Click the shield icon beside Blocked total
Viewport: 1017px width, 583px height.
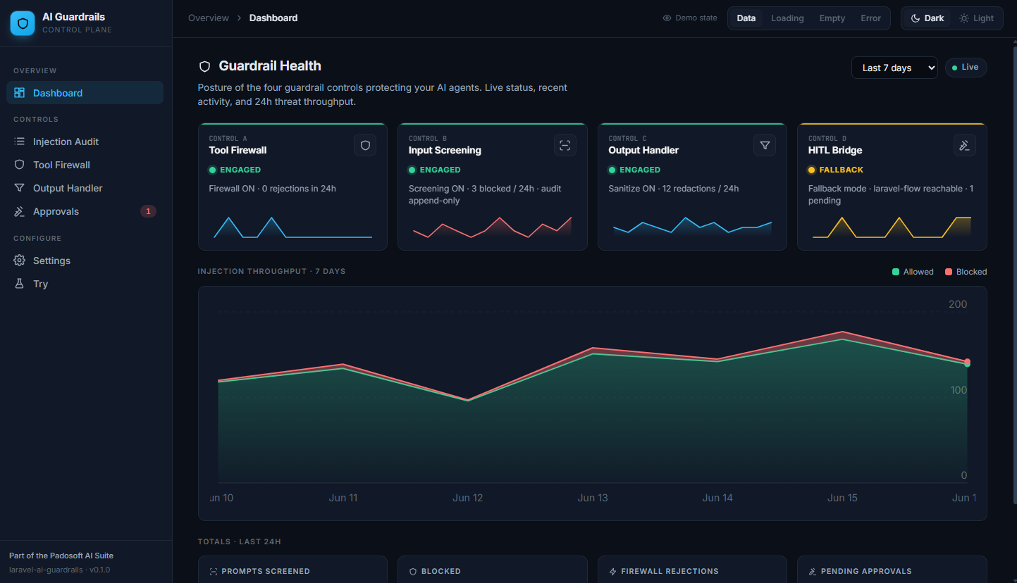click(x=413, y=572)
